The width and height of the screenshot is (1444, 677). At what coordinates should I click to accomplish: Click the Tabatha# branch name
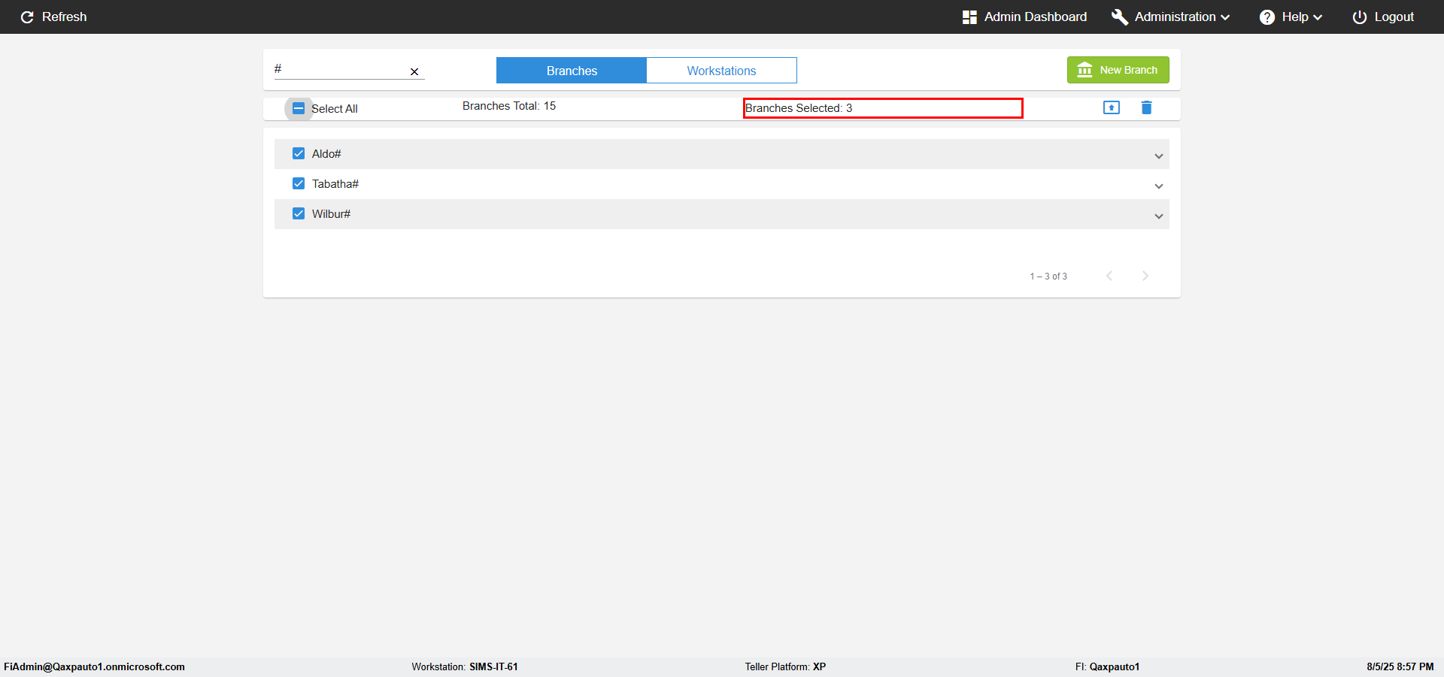point(335,184)
